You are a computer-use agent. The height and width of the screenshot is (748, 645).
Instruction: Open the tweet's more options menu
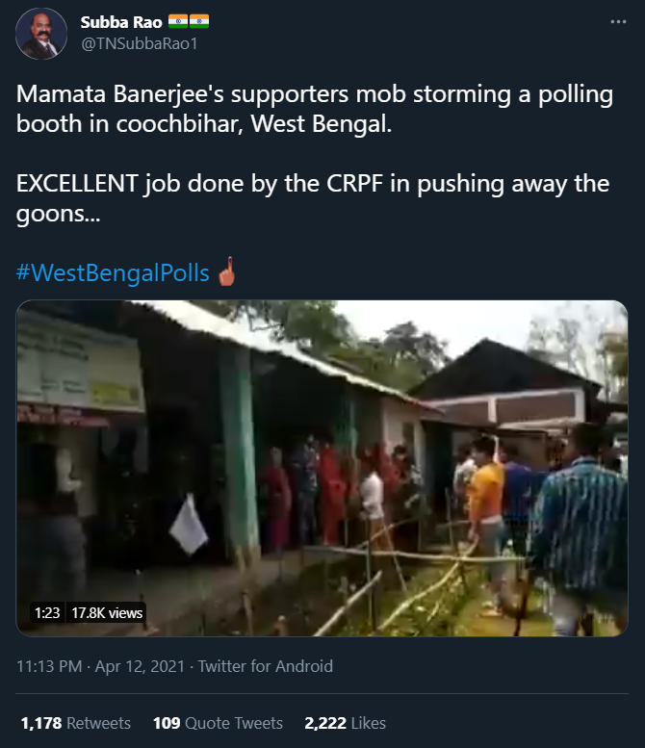click(x=614, y=21)
